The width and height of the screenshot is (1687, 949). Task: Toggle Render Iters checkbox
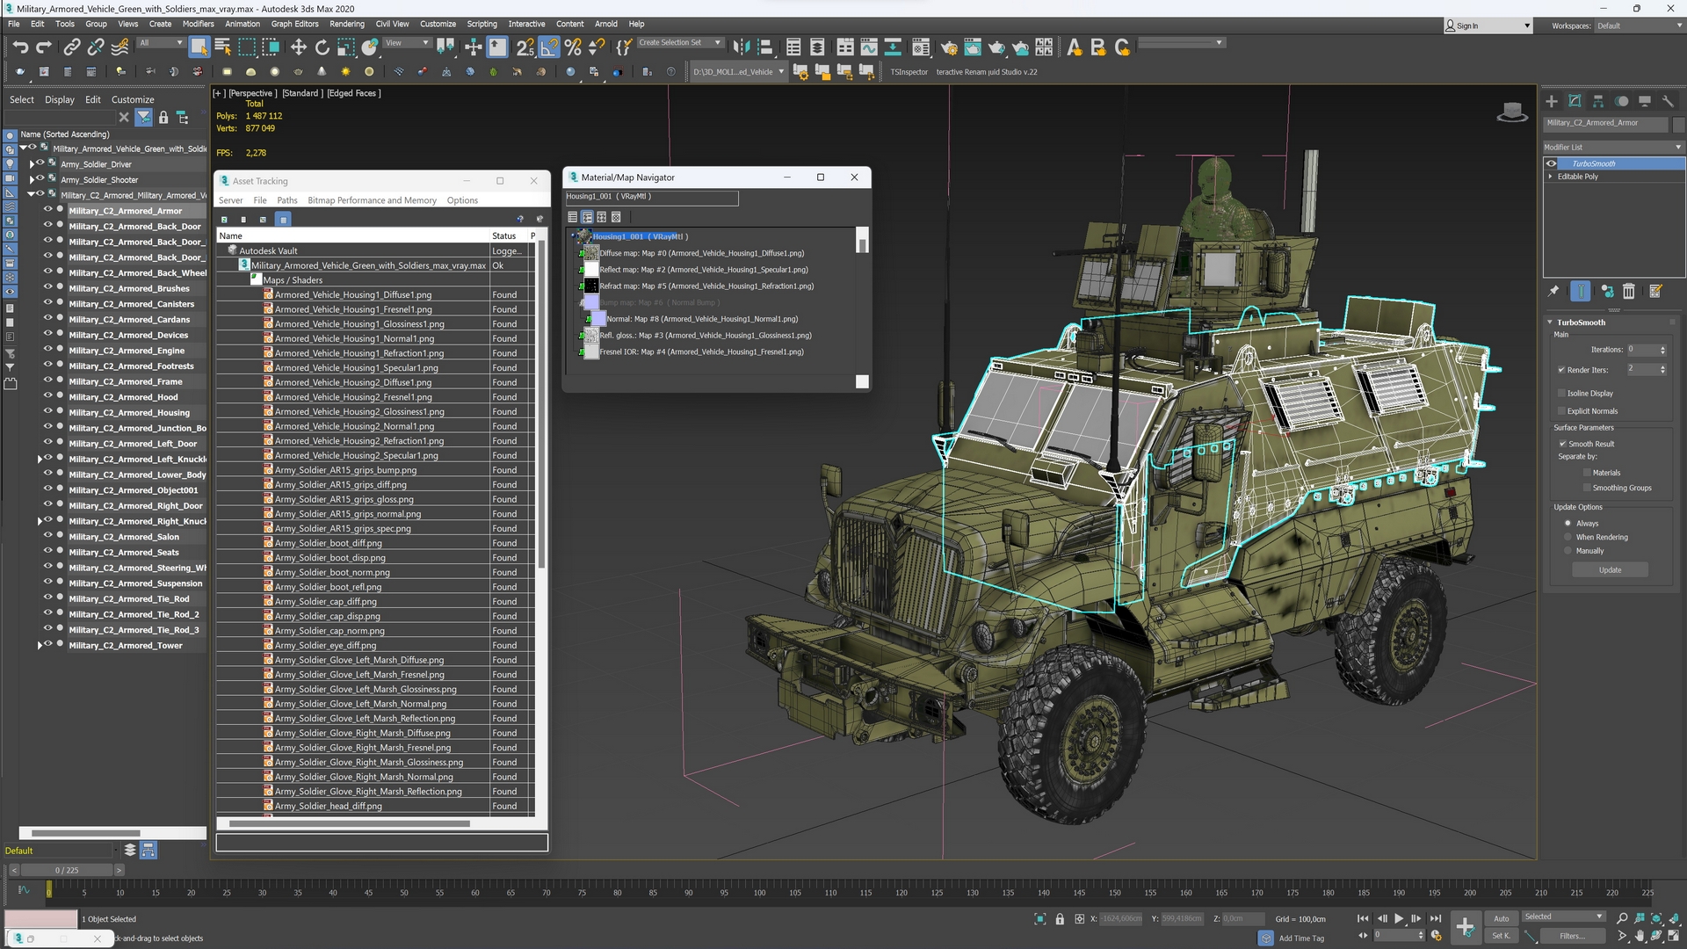pyautogui.click(x=1561, y=370)
